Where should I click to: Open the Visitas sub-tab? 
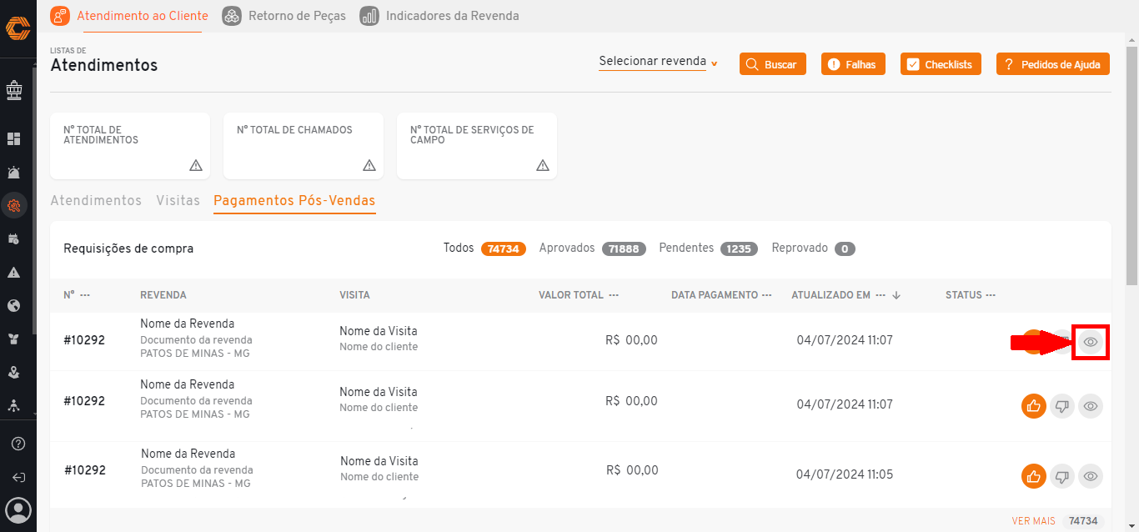178,201
